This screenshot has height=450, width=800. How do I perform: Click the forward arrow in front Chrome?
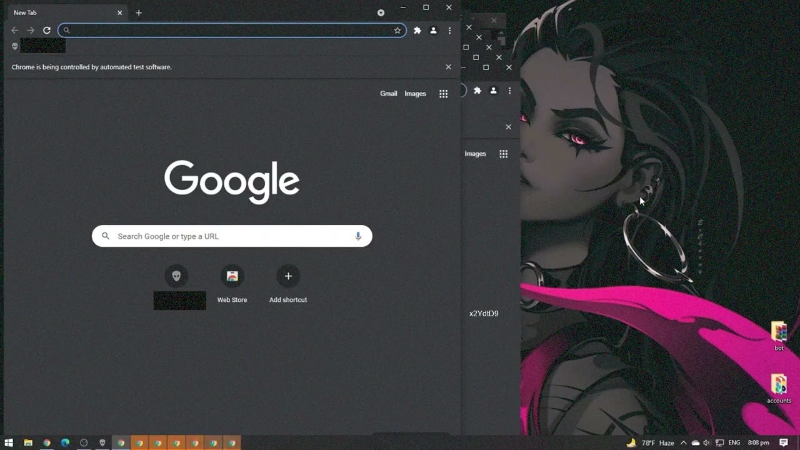(31, 30)
